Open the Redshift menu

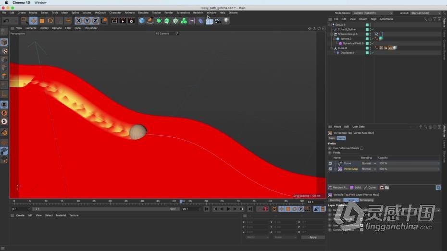198,13
